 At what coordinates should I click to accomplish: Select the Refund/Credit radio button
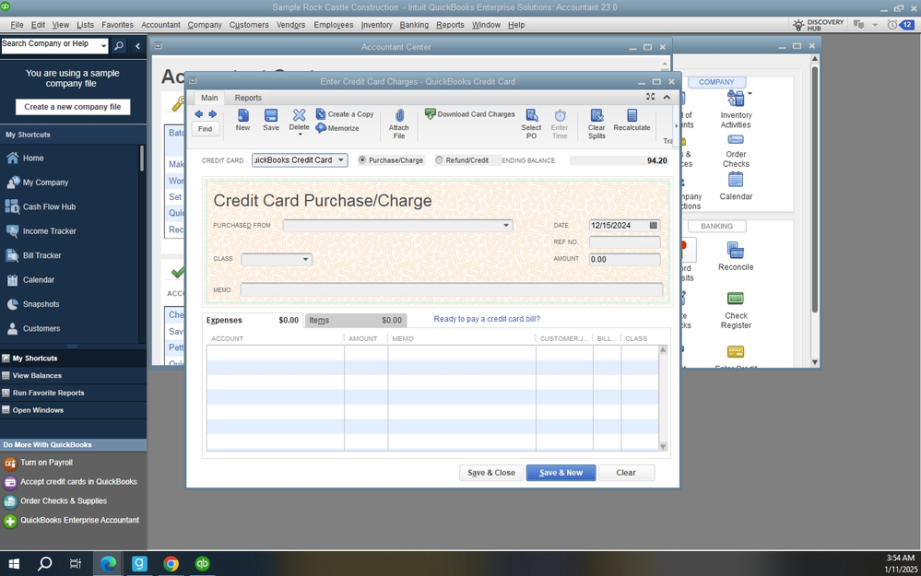click(x=439, y=159)
